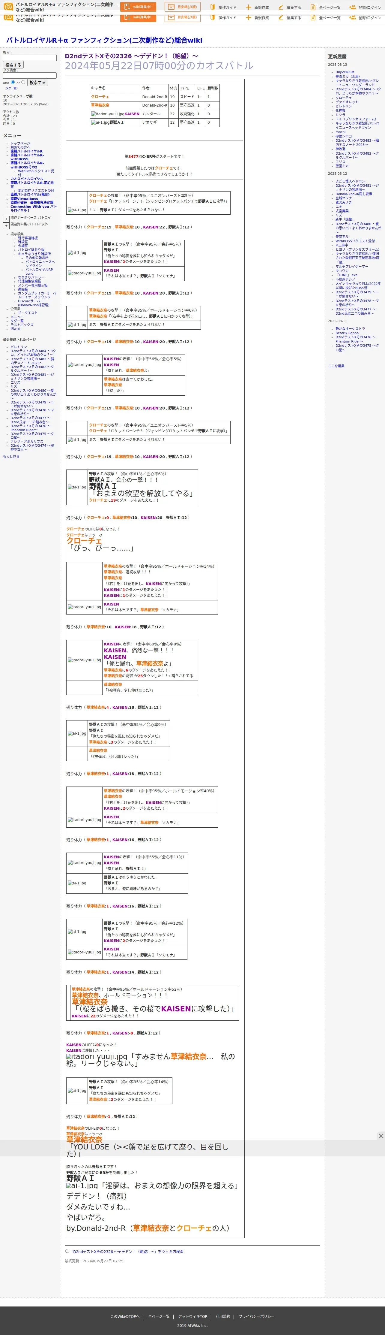Select the 'or' search radio button
Screen dimensions: 385x1335
pyautogui.click(x=23, y=82)
